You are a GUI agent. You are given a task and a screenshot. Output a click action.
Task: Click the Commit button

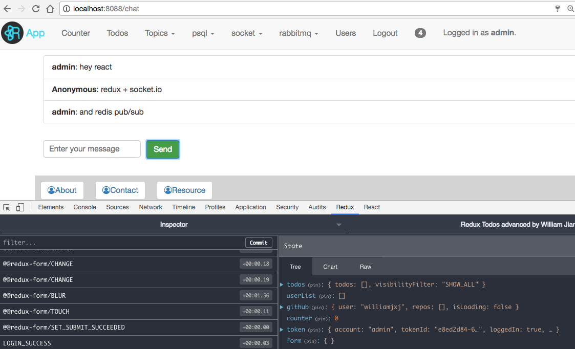tap(259, 243)
